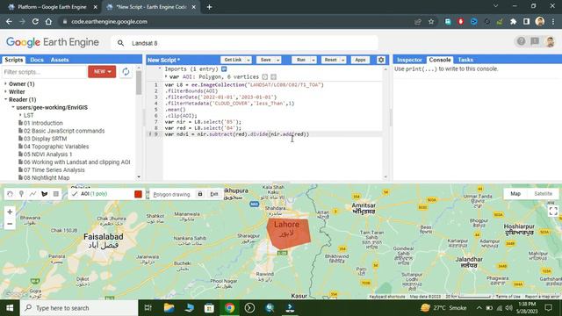Select the add marker drawing tool
Screen dimensions: 562x316
tap(21, 194)
